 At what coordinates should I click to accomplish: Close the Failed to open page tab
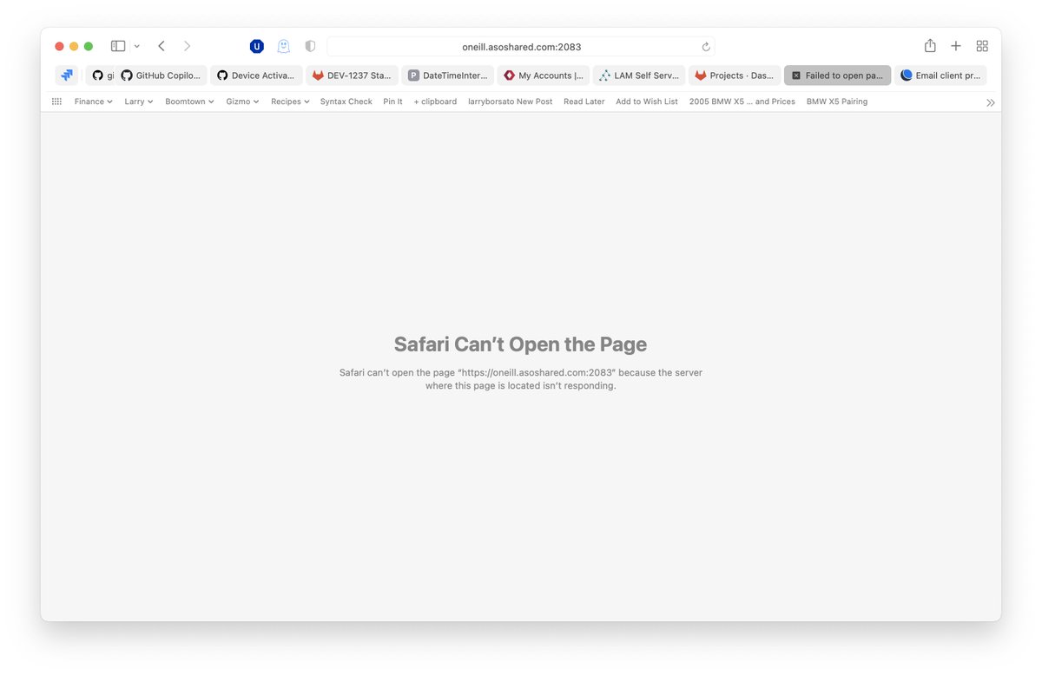[796, 75]
